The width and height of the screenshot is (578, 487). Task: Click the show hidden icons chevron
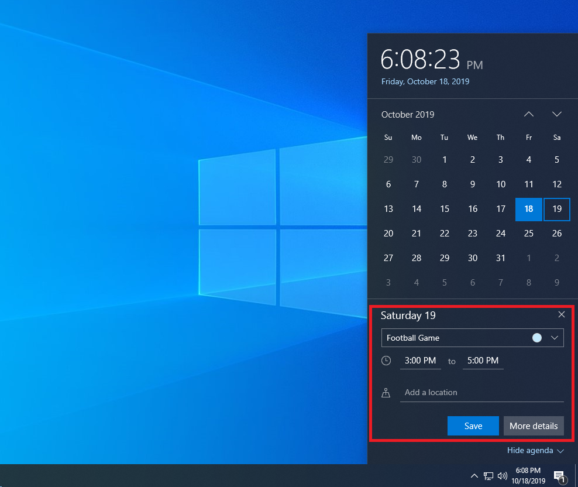474,475
